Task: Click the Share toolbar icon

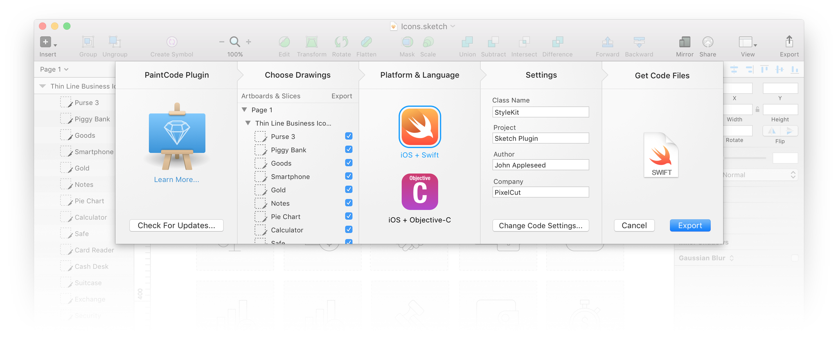Action: 708,42
